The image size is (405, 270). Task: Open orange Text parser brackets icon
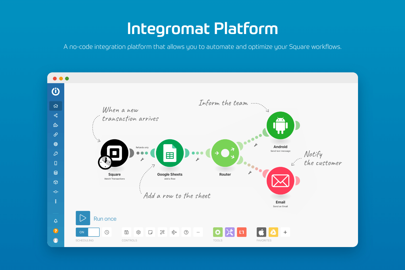click(x=242, y=232)
